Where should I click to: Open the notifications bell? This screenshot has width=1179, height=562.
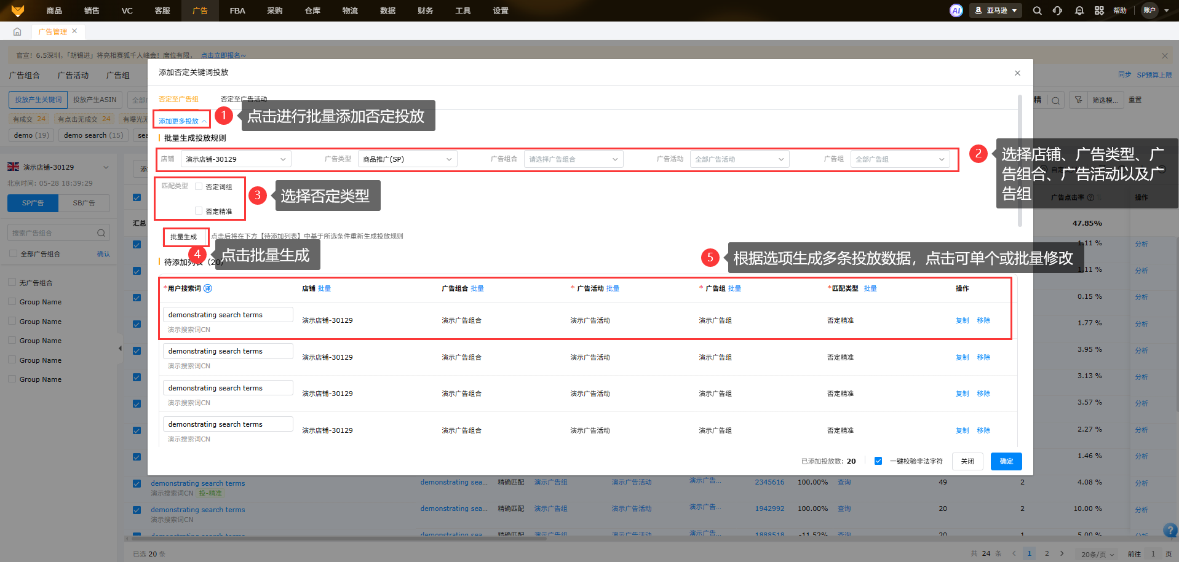(x=1079, y=10)
